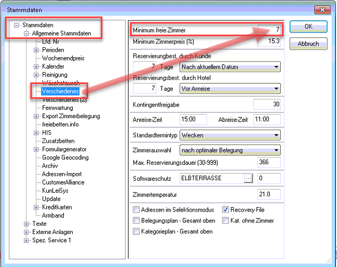Viewport: 337px width, 267px height.
Task: Click the Abbruch button
Action: (308, 44)
